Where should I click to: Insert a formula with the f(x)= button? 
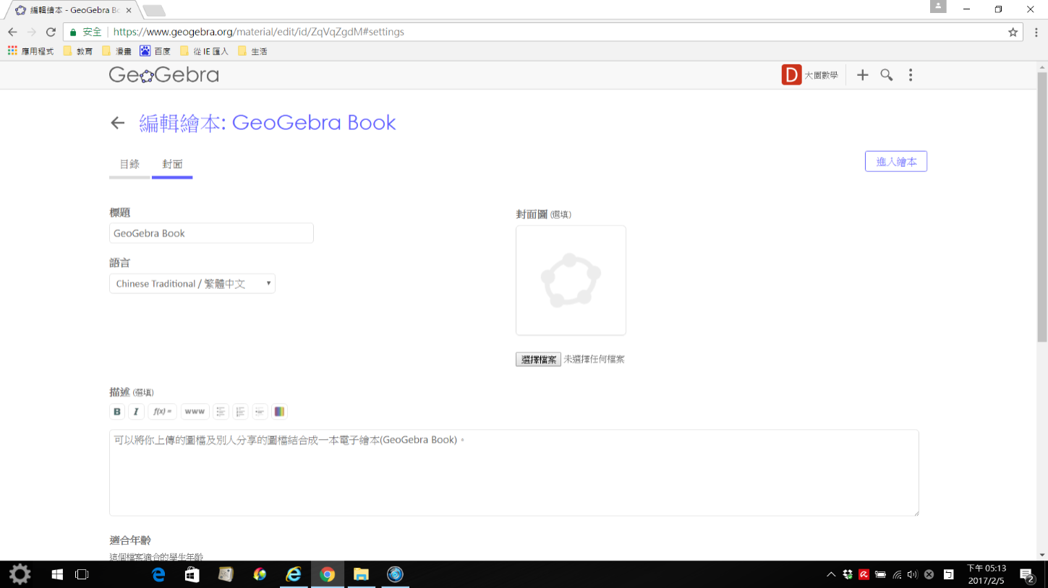click(162, 412)
